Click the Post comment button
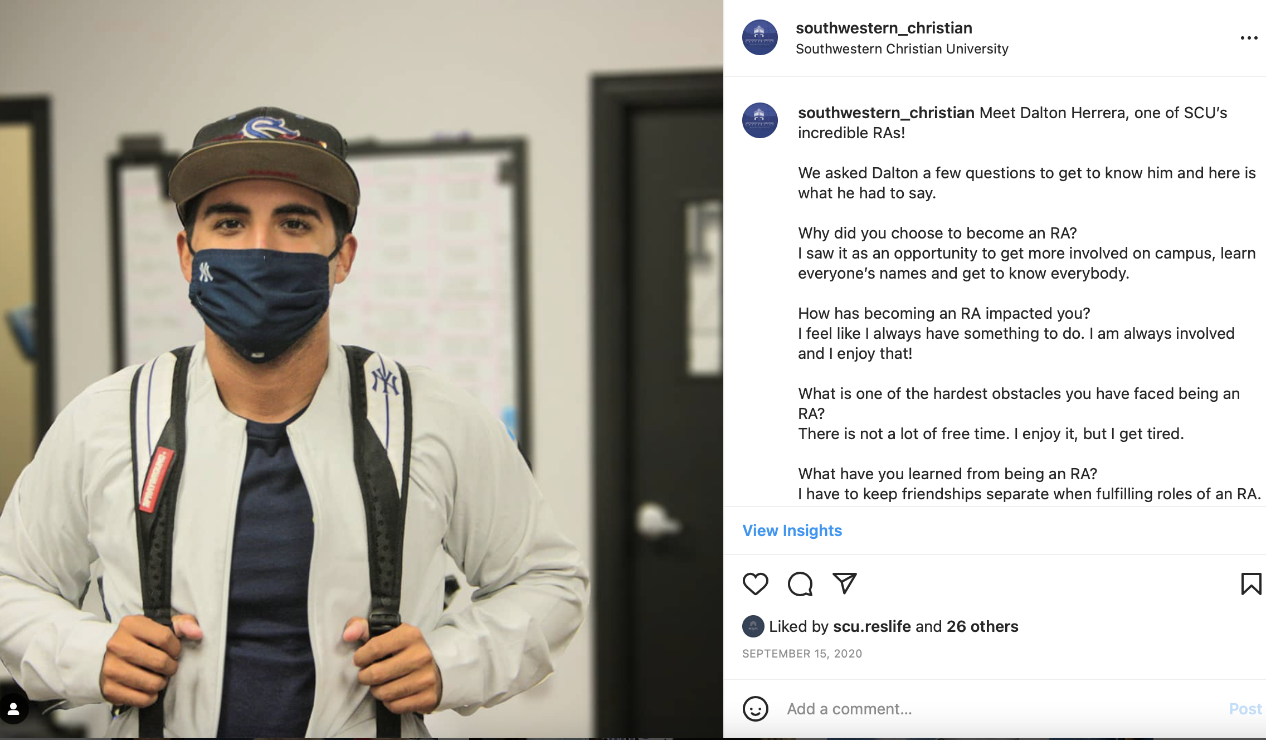The height and width of the screenshot is (740, 1266). pos(1245,709)
